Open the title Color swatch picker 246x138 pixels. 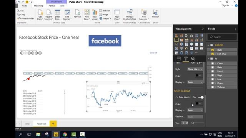click(198, 76)
